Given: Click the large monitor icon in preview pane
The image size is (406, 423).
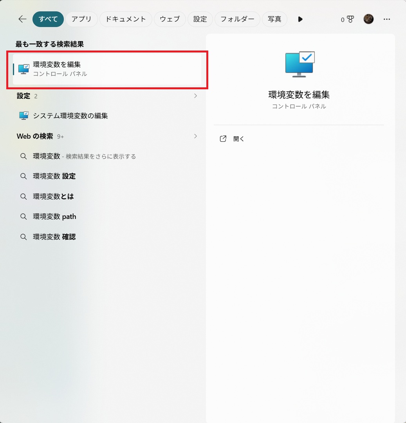Looking at the screenshot, I should click(x=300, y=65).
